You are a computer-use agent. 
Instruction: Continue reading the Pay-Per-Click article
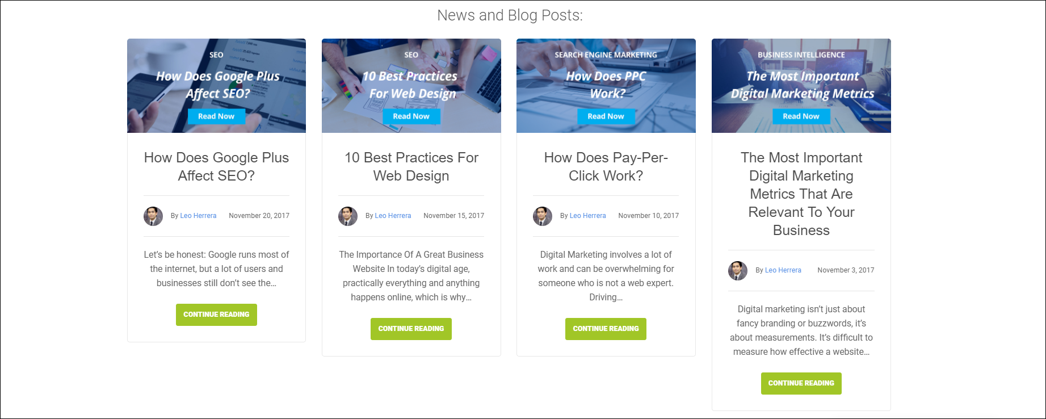pos(606,329)
